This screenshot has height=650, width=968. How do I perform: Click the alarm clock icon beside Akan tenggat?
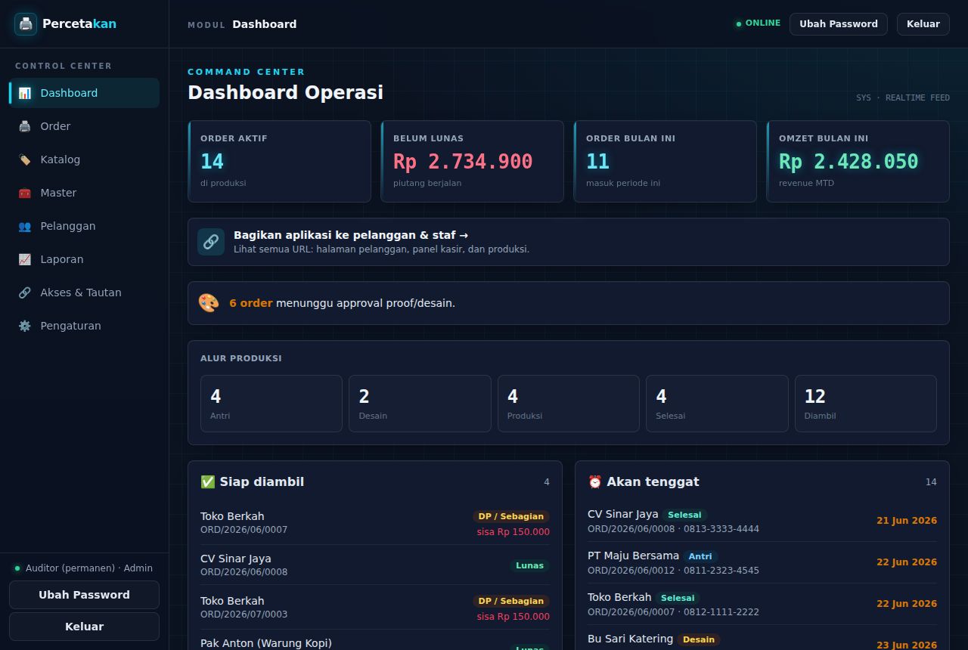[595, 482]
